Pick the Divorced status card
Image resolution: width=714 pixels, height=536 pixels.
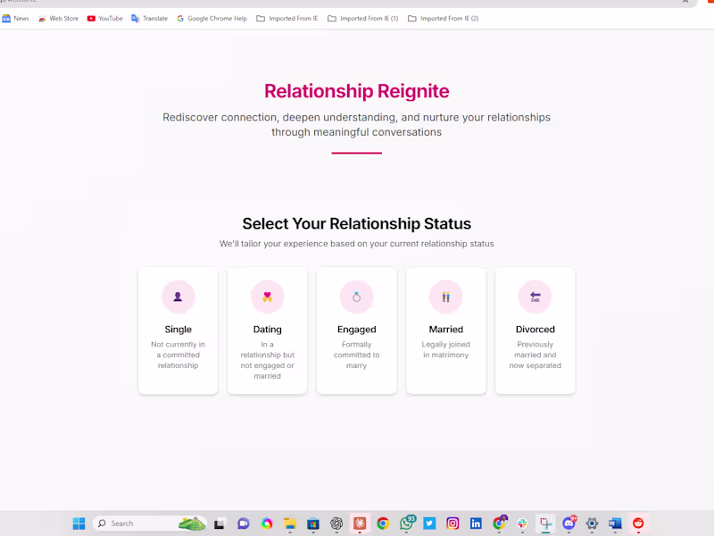535,331
